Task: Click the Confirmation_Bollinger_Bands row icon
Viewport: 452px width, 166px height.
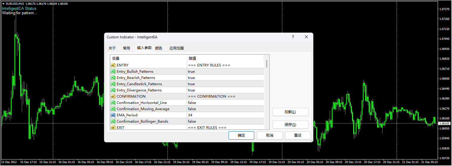Action: click(113, 121)
